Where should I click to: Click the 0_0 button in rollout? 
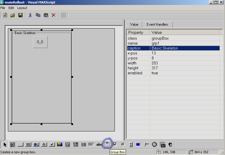[x=40, y=42]
